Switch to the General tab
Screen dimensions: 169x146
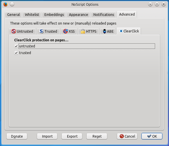click(13, 15)
